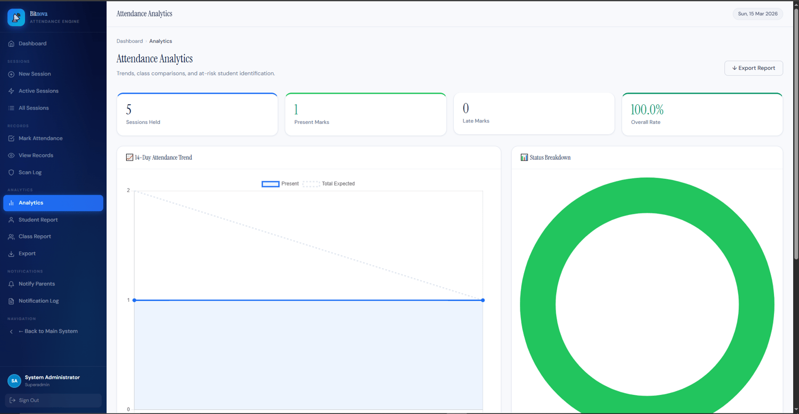Image resolution: width=799 pixels, height=414 pixels.
Task: Click the Superadmin role label
Action: point(37,384)
